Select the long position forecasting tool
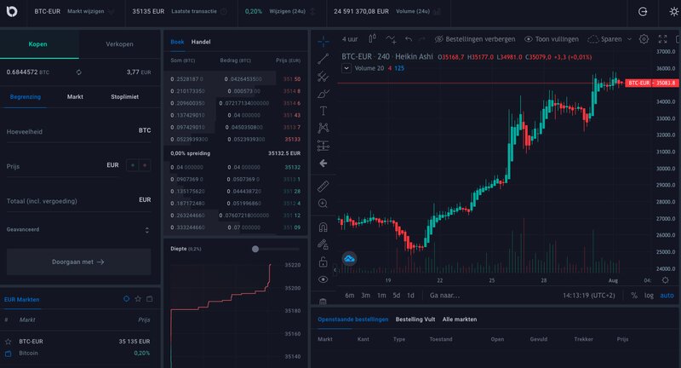The image size is (681, 368). tap(323, 146)
